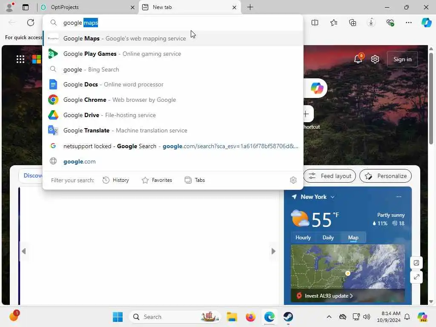This screenshot has width=436, height=327.
Task: Open the clock showing 8:14 AM
Action: point(389,317)
